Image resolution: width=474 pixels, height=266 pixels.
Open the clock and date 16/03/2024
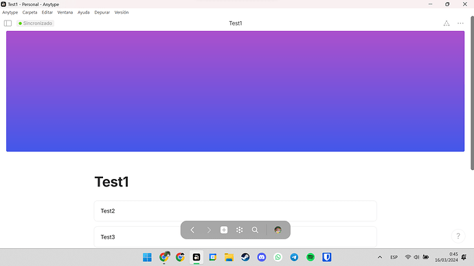pos(447,257)
